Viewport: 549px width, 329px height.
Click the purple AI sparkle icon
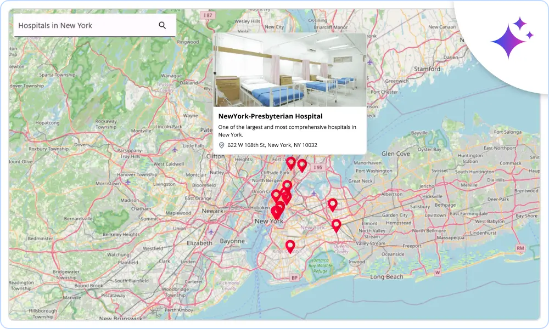coord(512,37)
